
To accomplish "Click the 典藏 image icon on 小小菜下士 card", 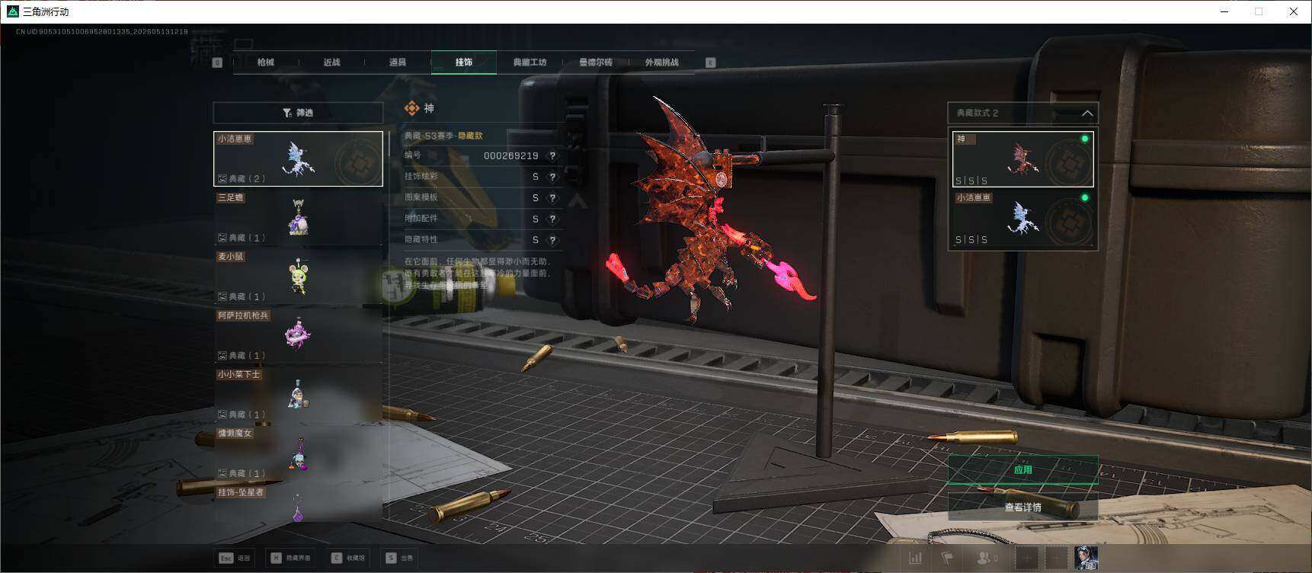I will point(222,415).
